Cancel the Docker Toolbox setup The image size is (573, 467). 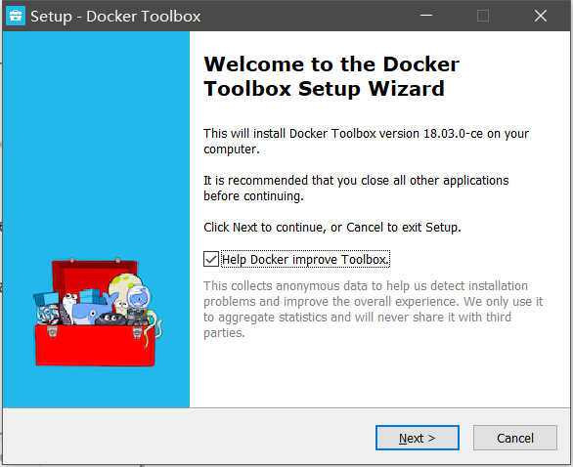pos(515,438)
